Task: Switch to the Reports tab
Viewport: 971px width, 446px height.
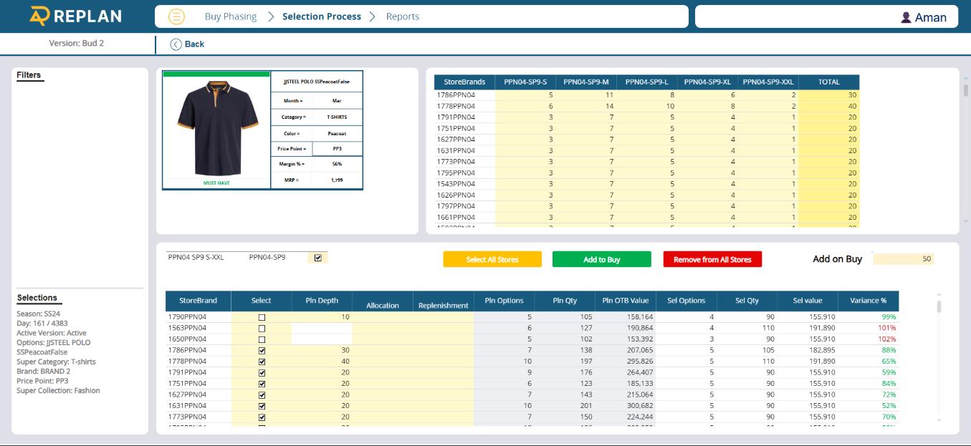Action: click(x=402, y=16)
